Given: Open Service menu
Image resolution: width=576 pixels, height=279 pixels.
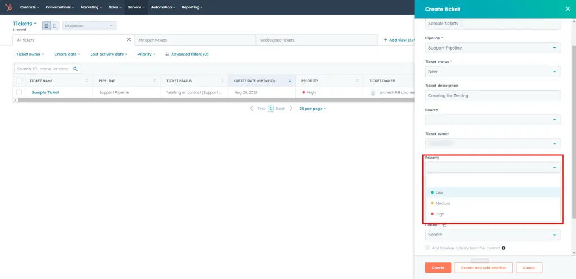Looking at the screenshot, I should pyautogui.click(x=136, y=7).
